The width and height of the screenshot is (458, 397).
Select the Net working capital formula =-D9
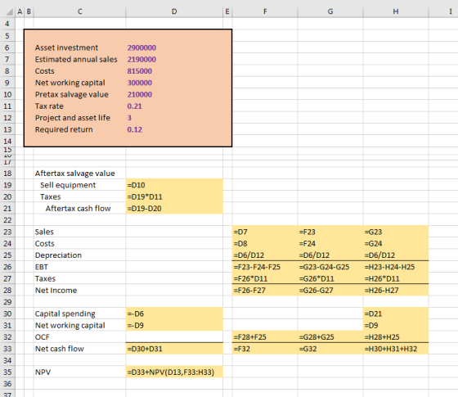[x=174, y=326]
